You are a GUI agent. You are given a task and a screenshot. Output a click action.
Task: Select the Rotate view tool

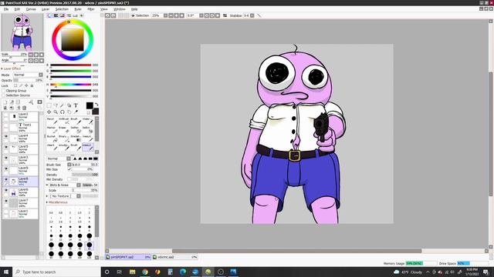click(62, 112)
